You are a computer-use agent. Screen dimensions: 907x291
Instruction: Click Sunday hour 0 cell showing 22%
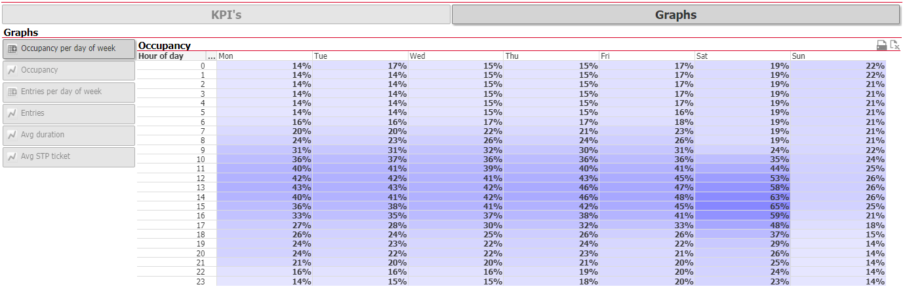(839, 65)
